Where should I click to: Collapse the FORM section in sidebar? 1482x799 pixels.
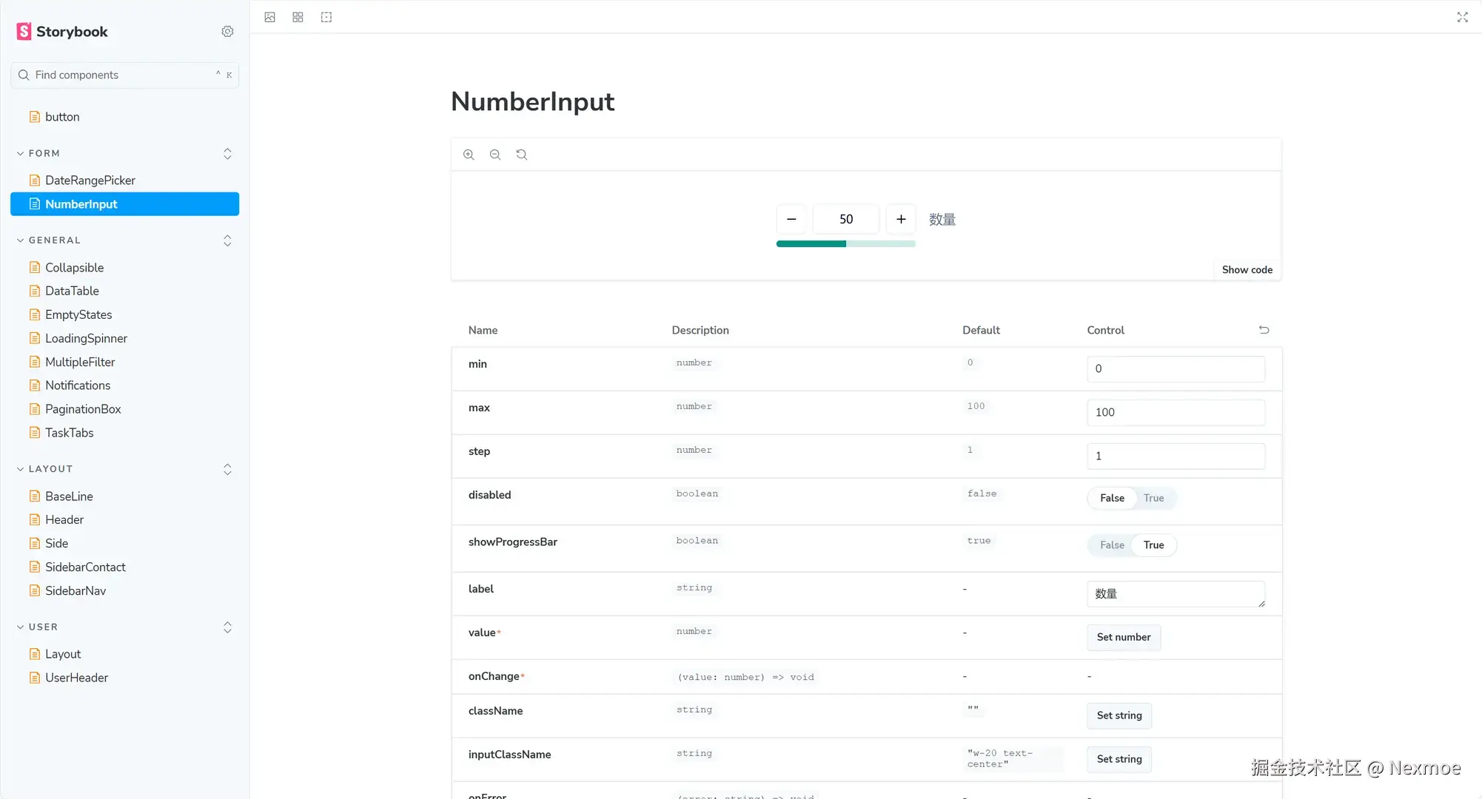[44, 153]
